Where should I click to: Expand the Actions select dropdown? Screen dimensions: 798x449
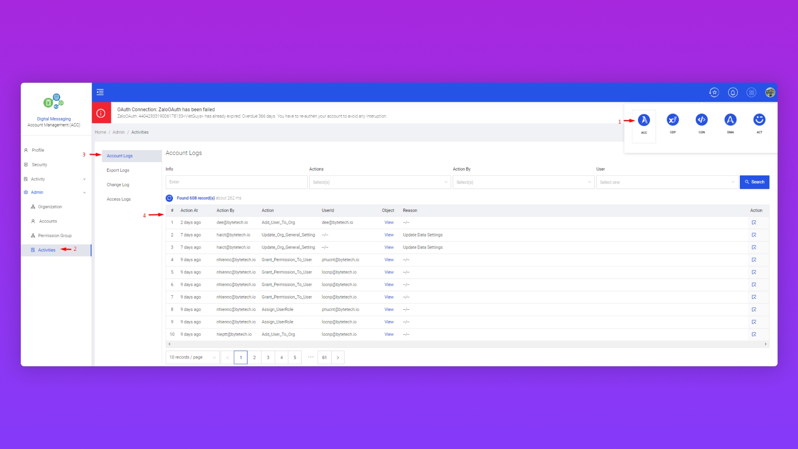379,182
